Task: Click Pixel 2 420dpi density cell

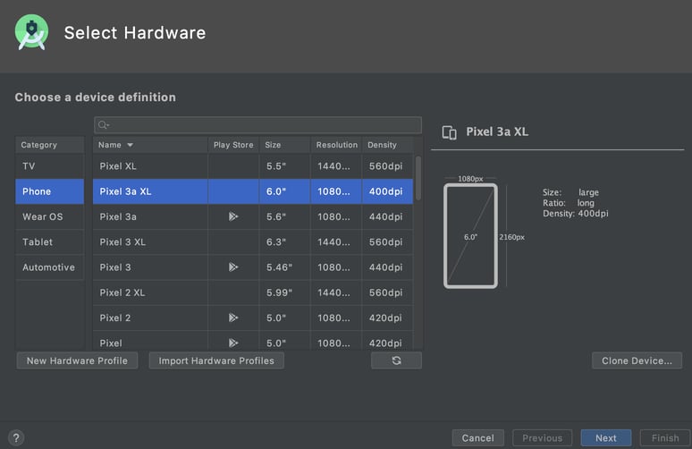Action: coord(387,318)
